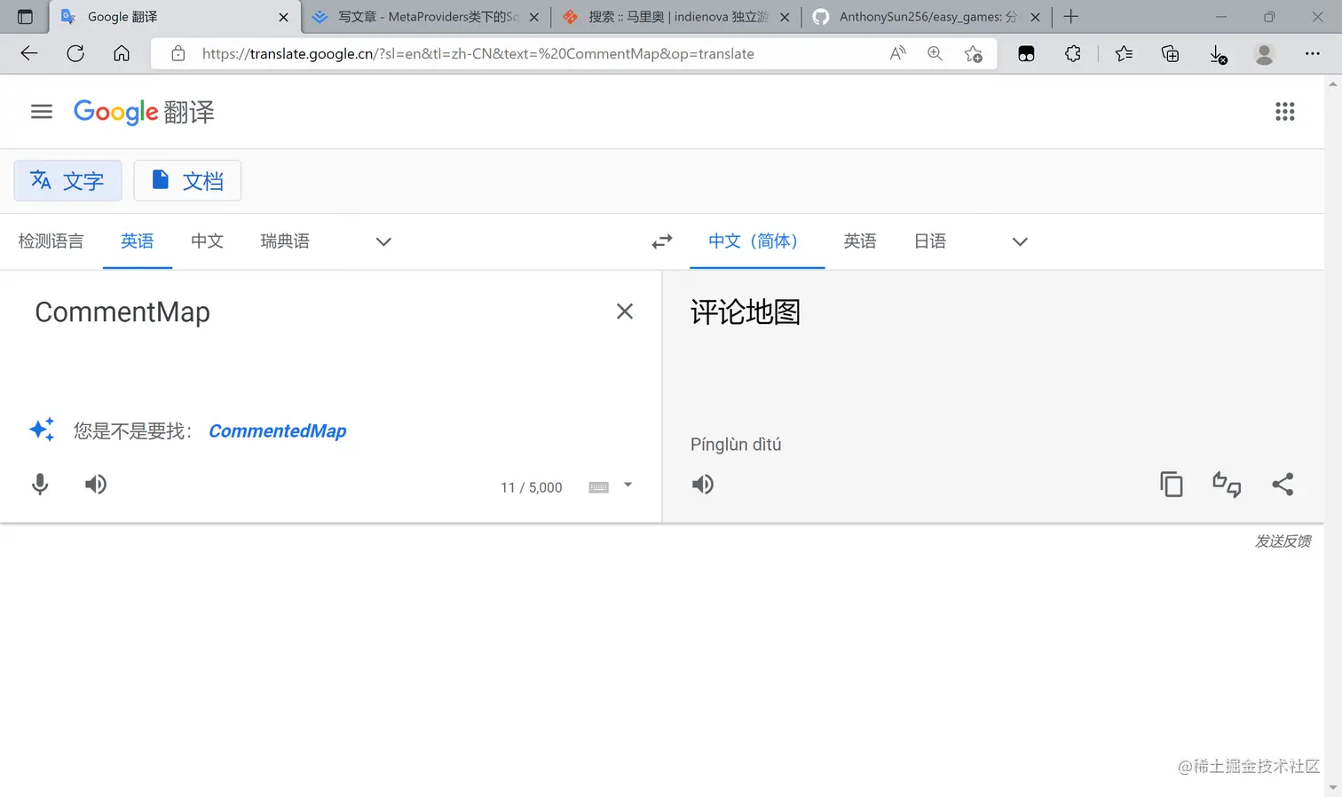Screen dimensions: 1342x797
Task: Open the Downloads panel
Action: coord(1219,54)
